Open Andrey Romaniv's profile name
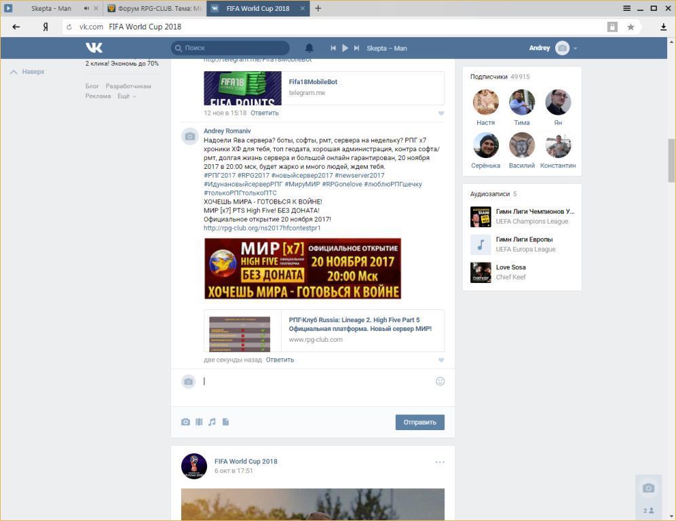 pyautogui.click(x=227, y=131)
